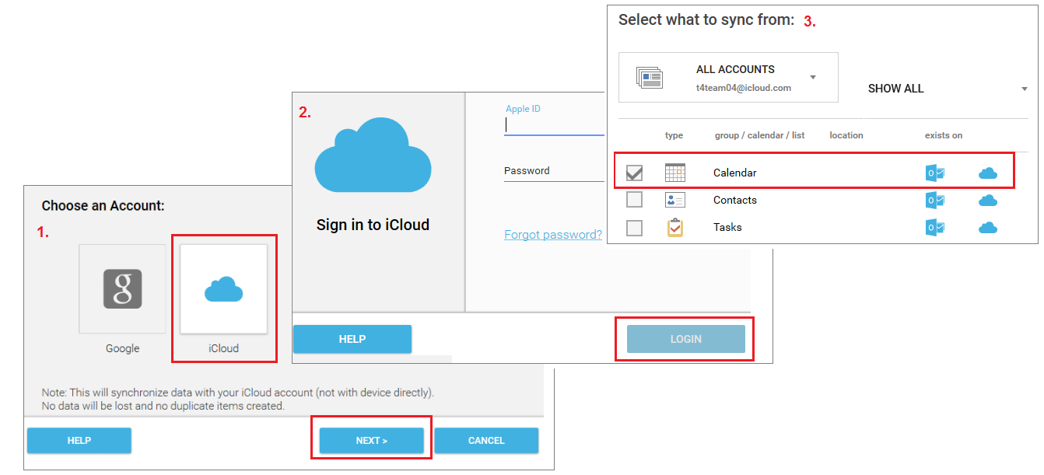Click the CANCEL button
The width and height of the screenshot is (1044, 475).
(x=486, y=441)
